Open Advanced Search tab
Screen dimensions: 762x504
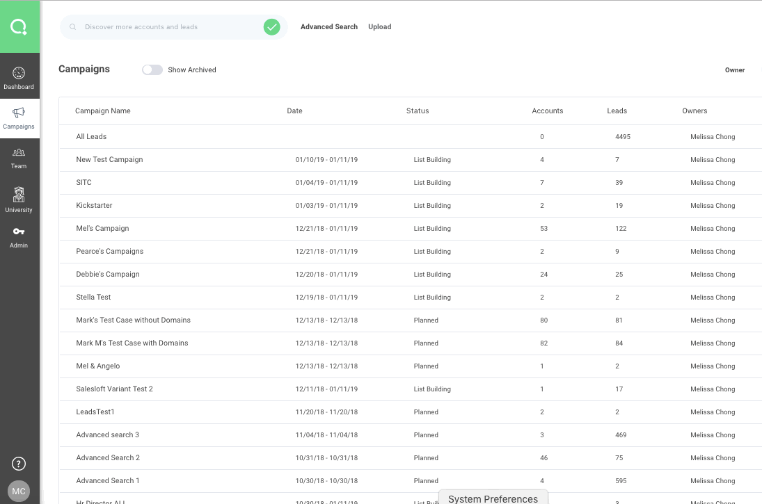pos(328,27)
